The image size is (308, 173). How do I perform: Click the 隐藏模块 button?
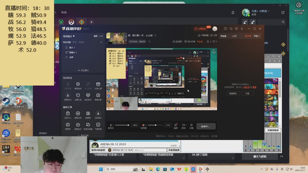(233, 93)
